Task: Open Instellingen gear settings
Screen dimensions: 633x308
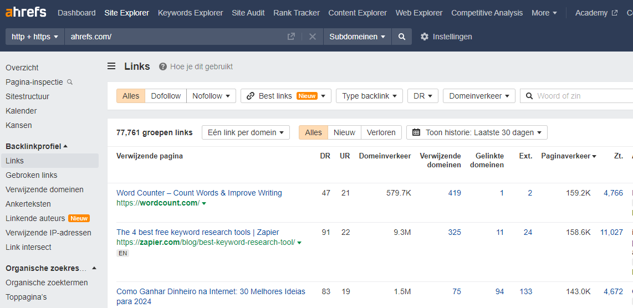Action: point(446,37)
